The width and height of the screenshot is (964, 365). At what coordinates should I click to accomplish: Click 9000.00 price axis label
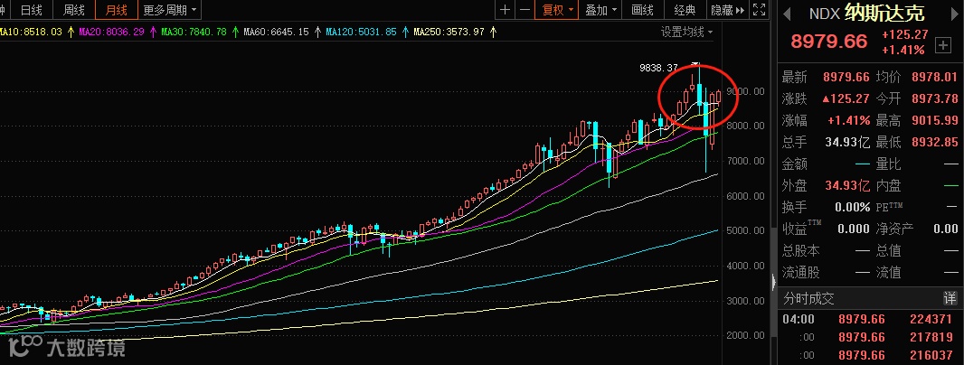745,91
